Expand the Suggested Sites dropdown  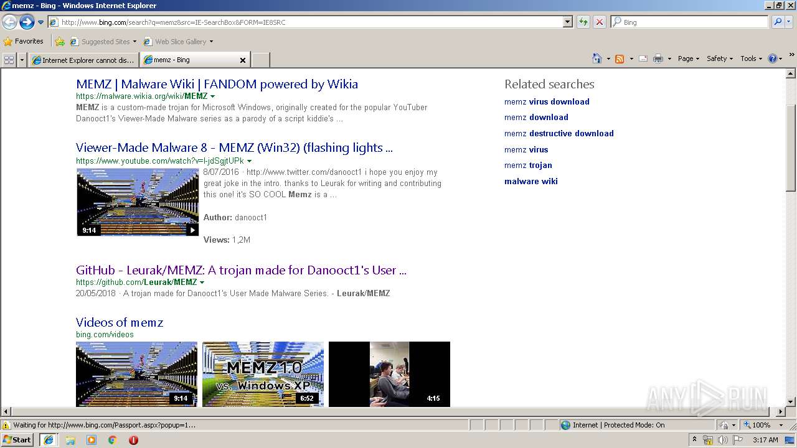[x=134, y=42]
